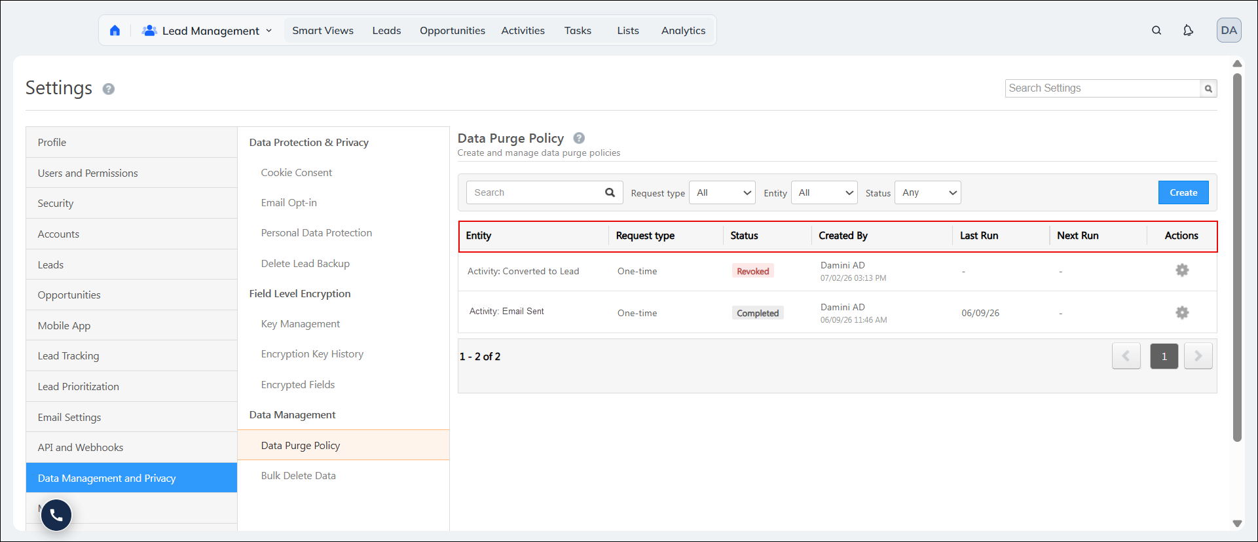
Task: Open the Analytics tab
Action: pyautogui.click(x=683, y=31)
